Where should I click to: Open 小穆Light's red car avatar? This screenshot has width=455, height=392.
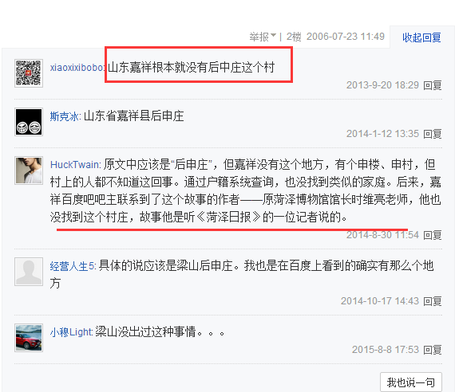click(x=29, y=338)
